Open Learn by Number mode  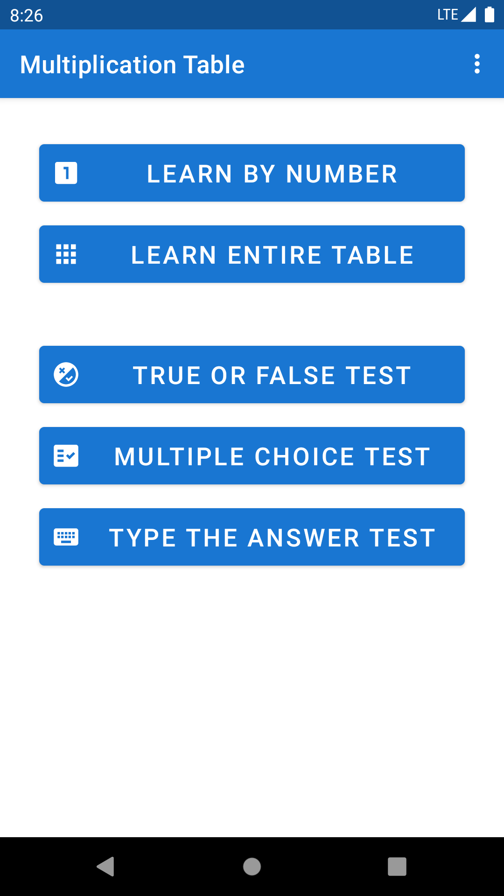252,173
